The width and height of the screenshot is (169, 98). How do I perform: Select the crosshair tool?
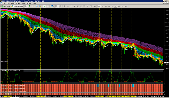pos(60,6)
